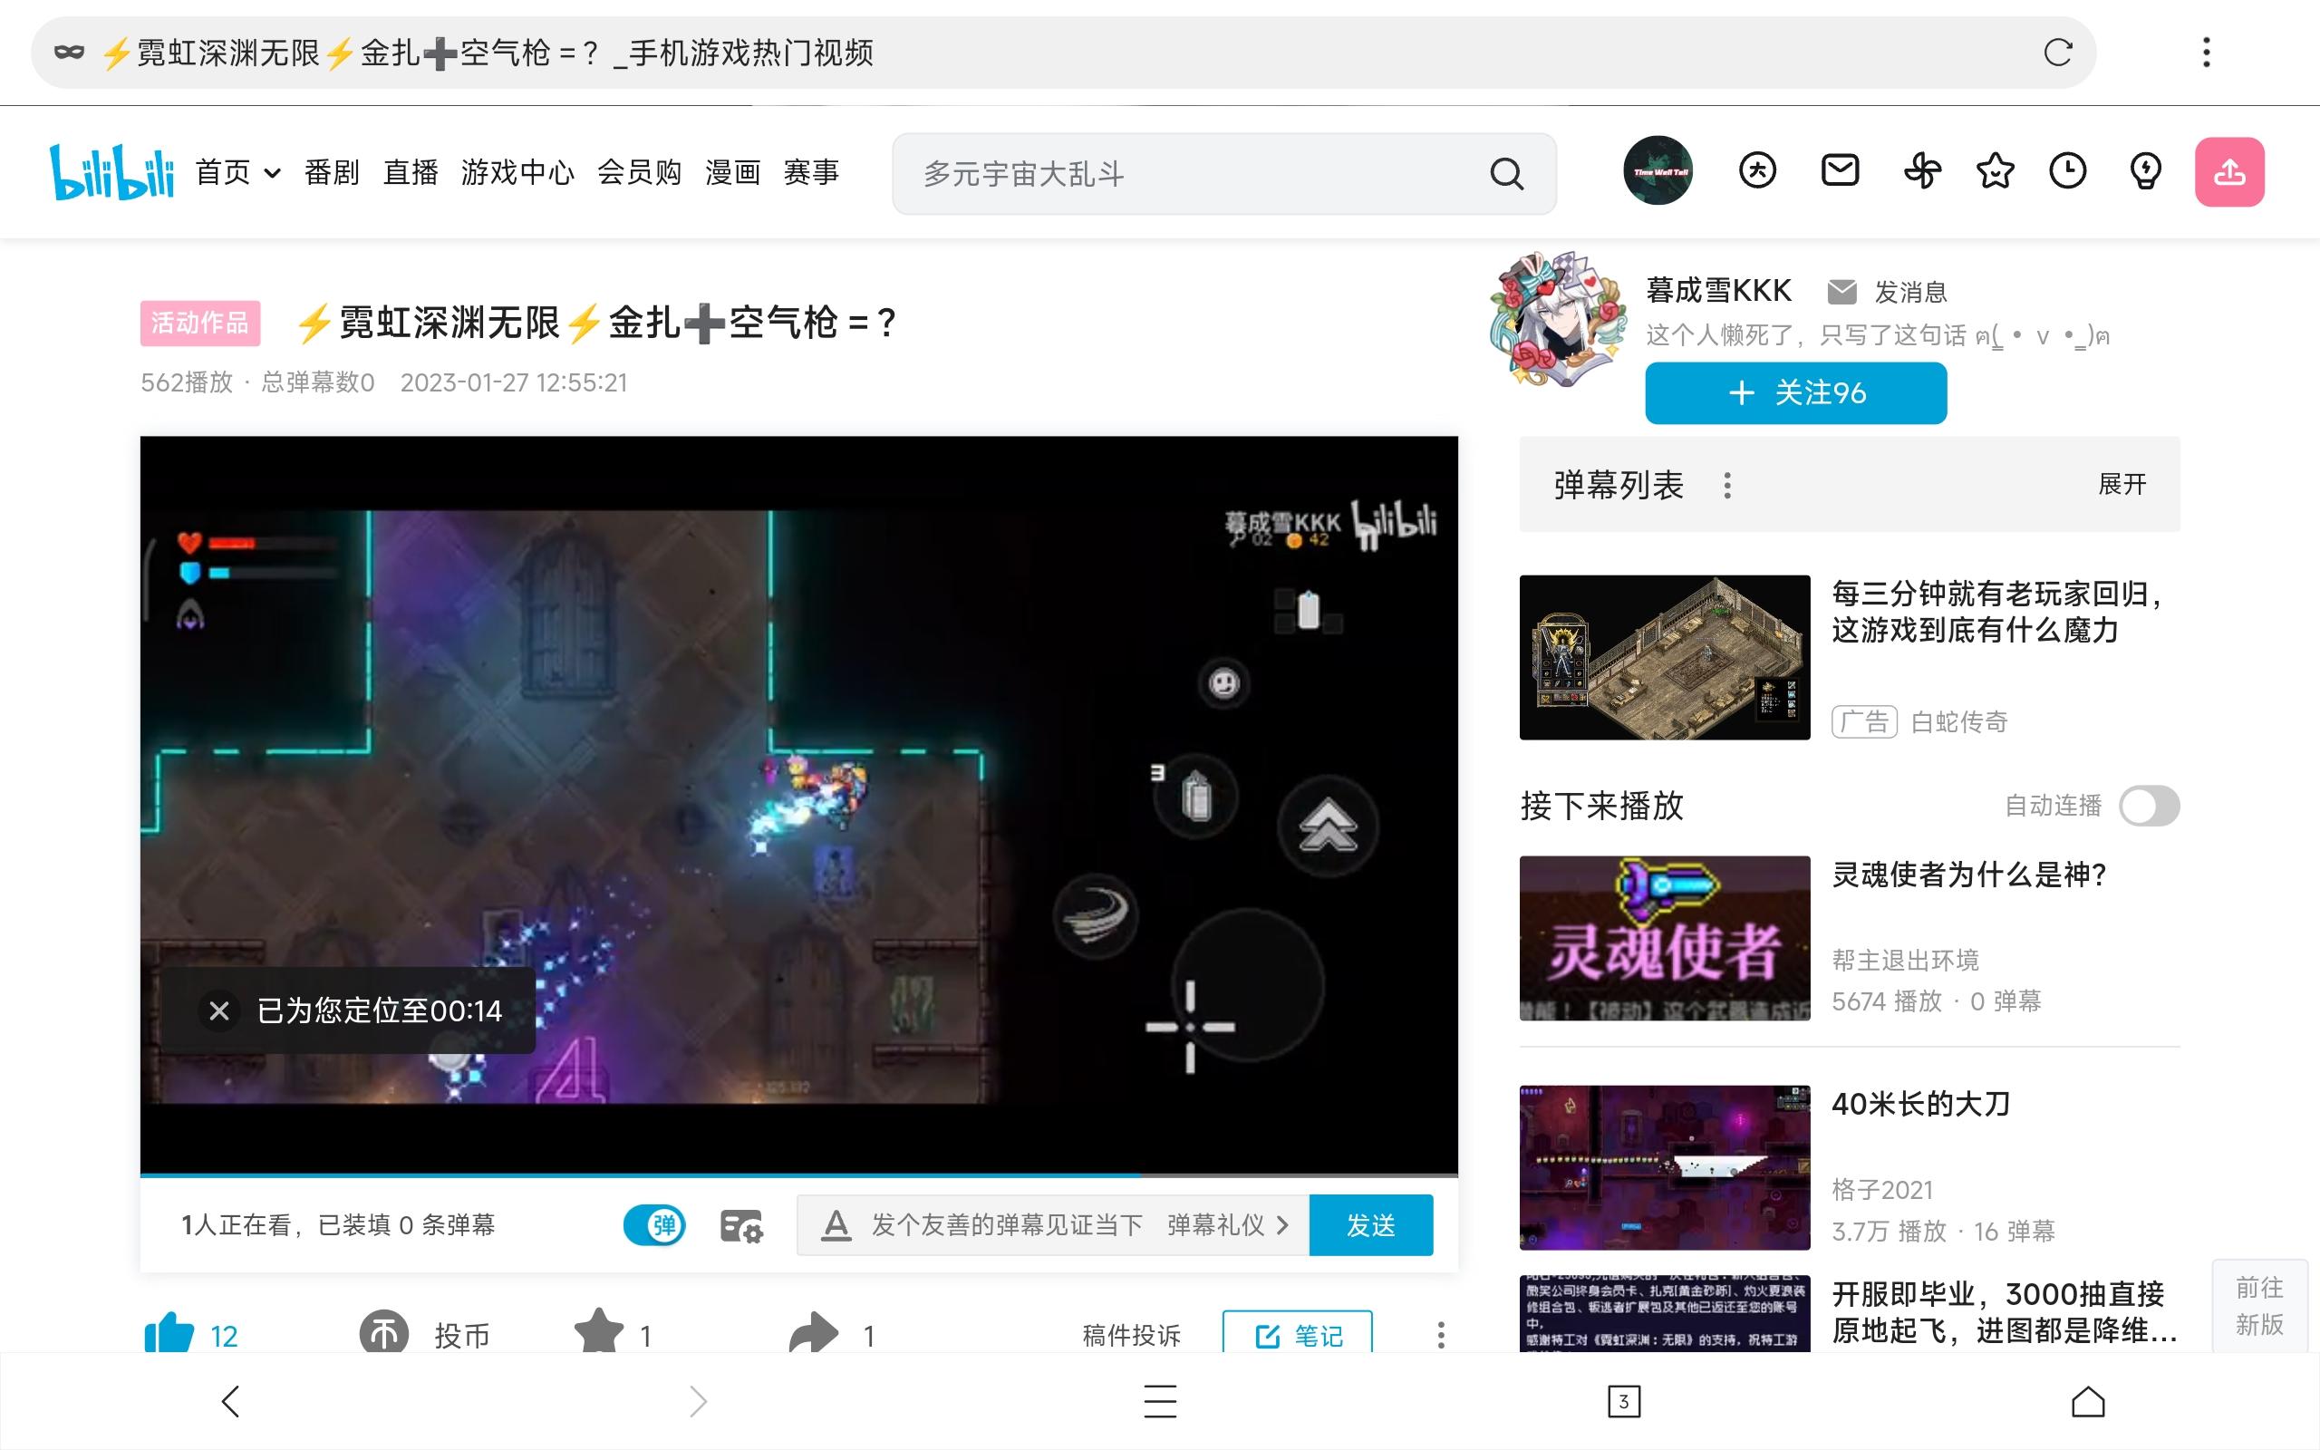Screen dimensions: 2320x1450
Task: Open danmaku list three-dot options
Action: pos(1727,485)
